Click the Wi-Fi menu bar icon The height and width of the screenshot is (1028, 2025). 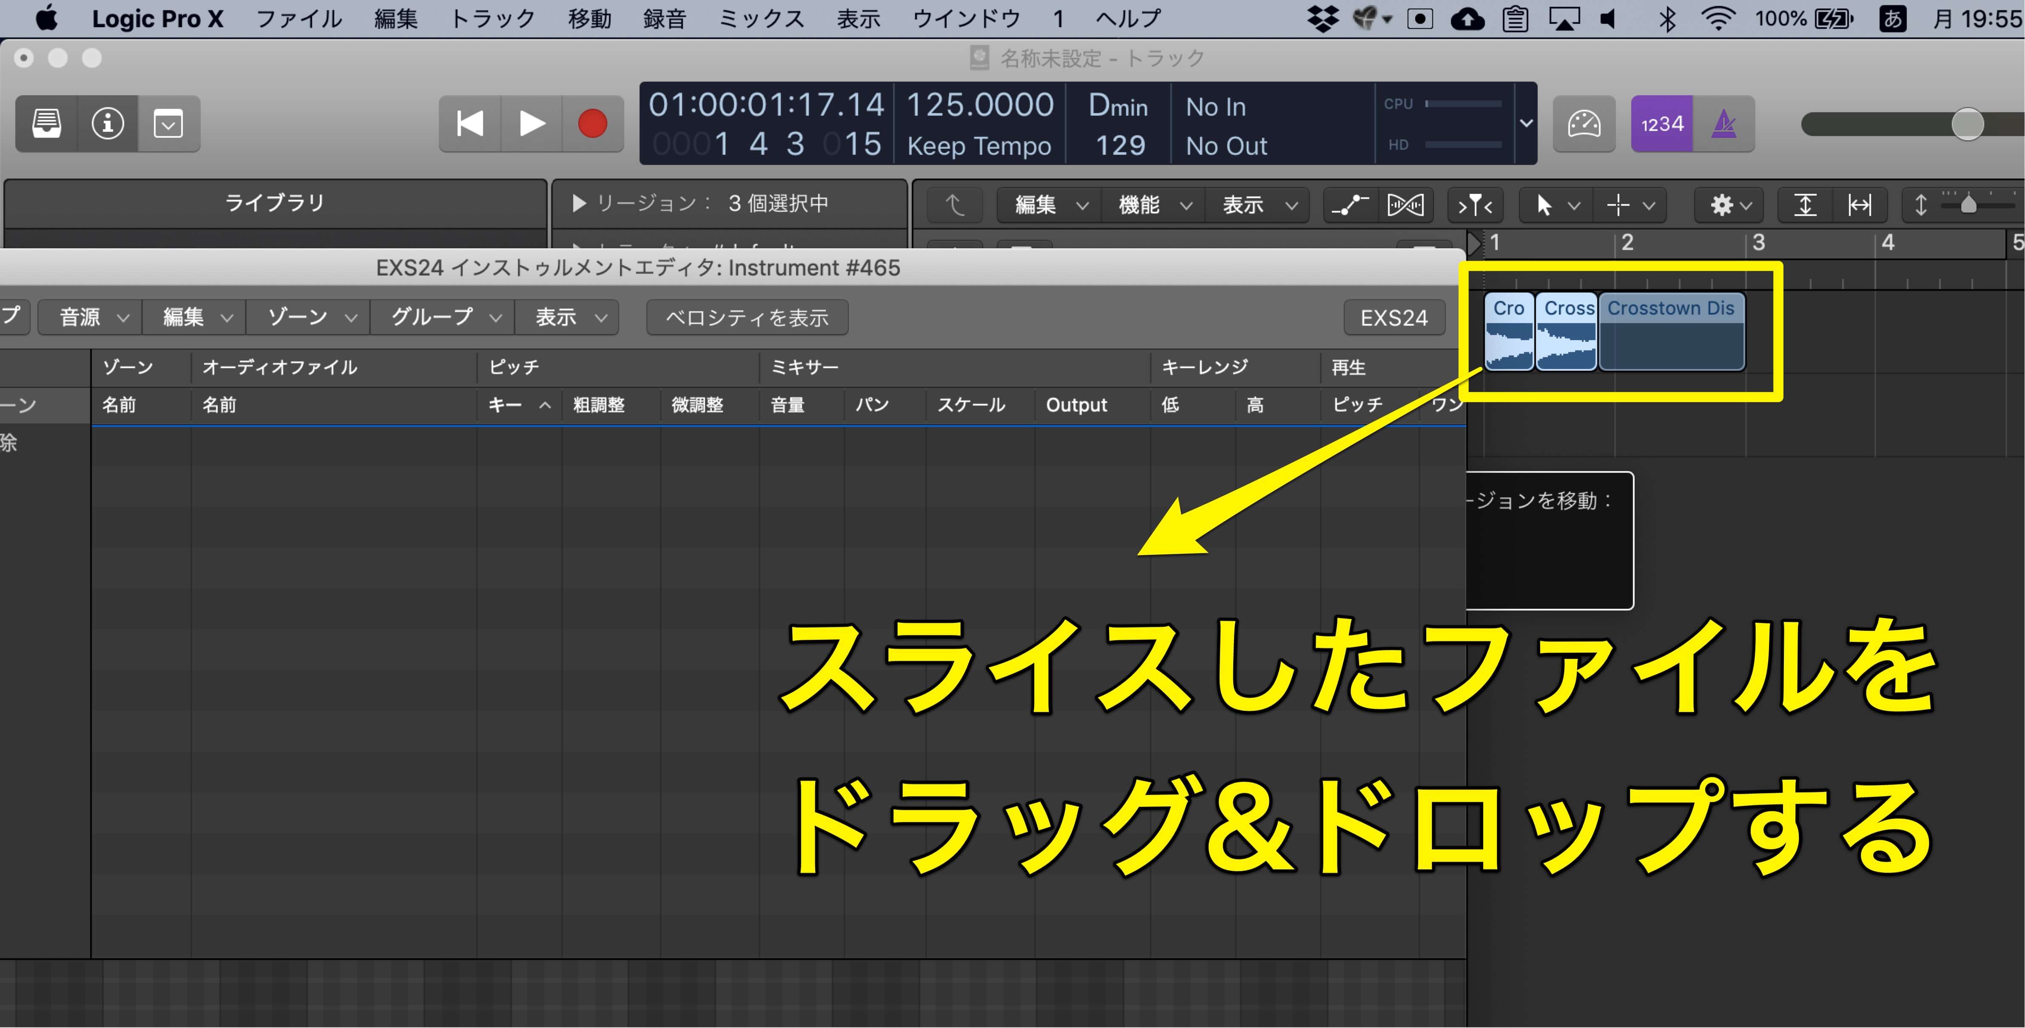point(1718,19)
